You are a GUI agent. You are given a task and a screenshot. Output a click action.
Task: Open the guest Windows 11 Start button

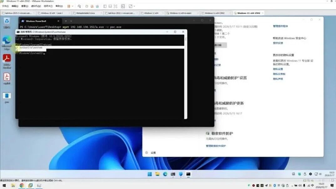(150, 174)
